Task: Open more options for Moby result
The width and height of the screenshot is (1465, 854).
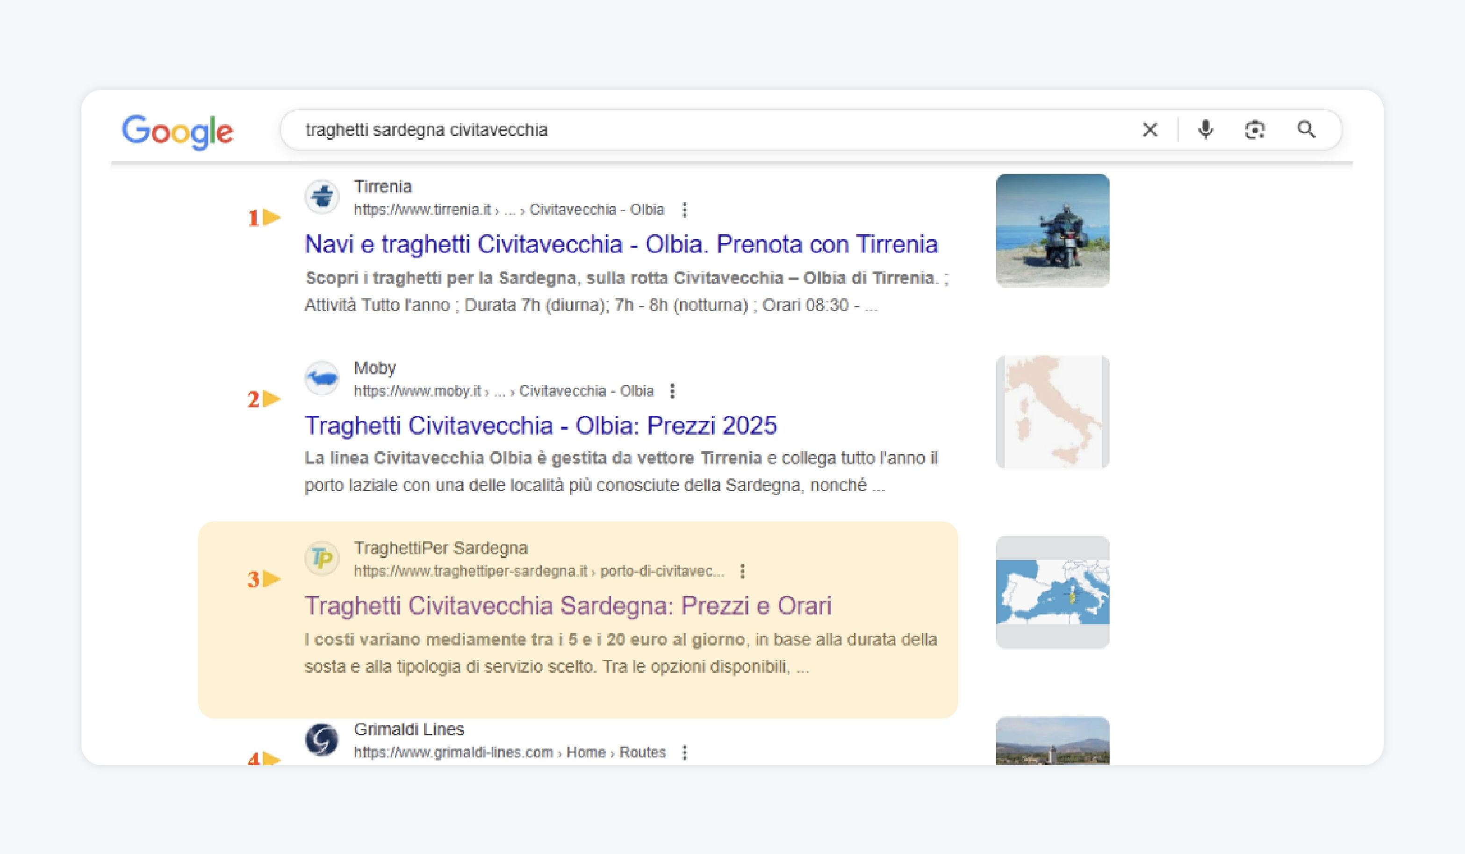Action: tap(673, 391)
